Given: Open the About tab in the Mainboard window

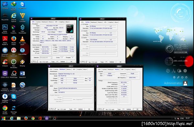Looking at the screenshot, I should point(85,69).
